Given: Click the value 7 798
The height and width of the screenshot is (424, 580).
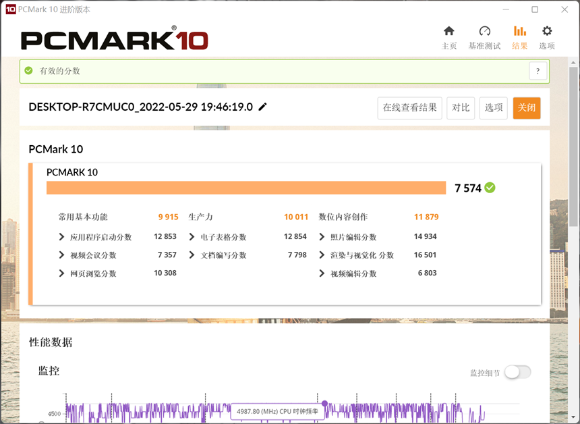Looking at the screenshot, I should click(297, 255).
